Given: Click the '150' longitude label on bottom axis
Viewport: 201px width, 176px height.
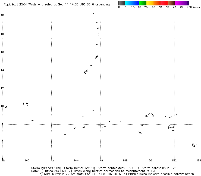Looking at the screenshot, I should click(x=150, y=160).
